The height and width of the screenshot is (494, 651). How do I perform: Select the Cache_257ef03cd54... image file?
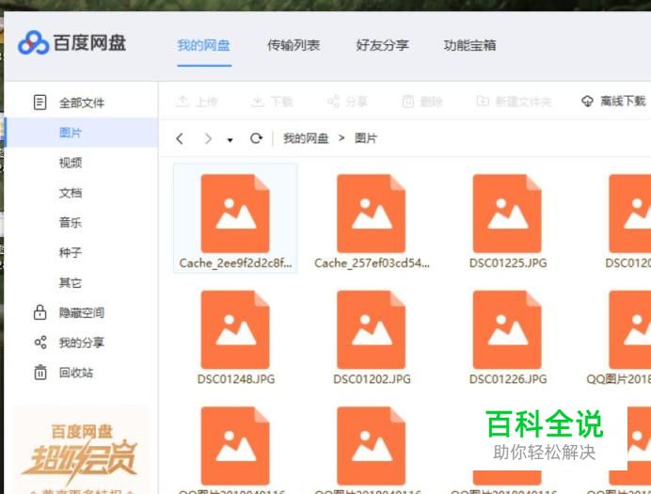coord(372,218)
